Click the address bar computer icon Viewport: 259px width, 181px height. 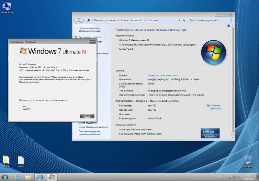tap(88, 20)
